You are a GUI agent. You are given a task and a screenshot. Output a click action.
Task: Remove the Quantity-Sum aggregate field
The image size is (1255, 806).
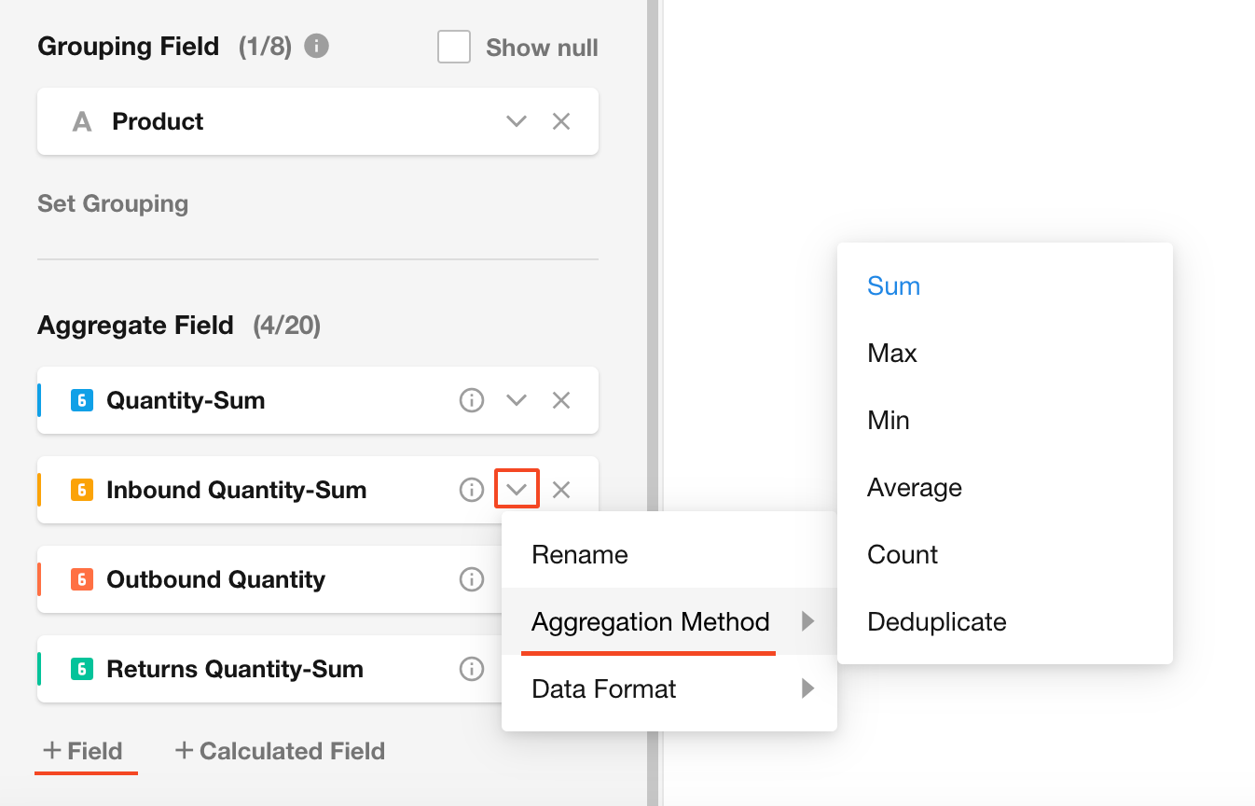click(x=561, y=400)
